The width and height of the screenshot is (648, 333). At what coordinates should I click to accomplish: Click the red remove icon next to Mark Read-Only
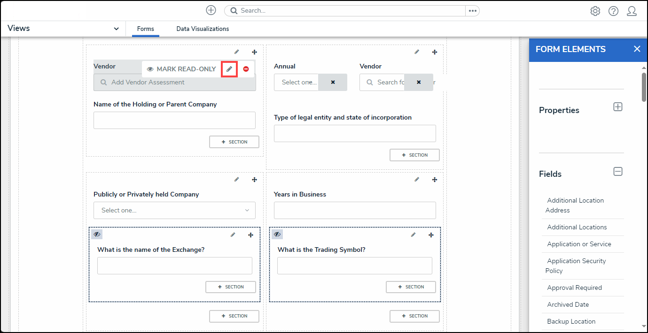point(246,69)
